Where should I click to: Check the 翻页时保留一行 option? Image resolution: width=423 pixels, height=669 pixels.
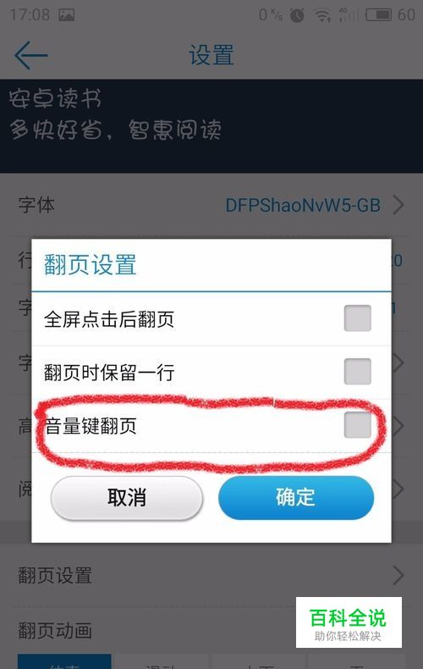point(357,372)
